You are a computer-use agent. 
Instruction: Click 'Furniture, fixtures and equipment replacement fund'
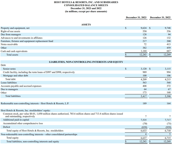pos(27,41)
